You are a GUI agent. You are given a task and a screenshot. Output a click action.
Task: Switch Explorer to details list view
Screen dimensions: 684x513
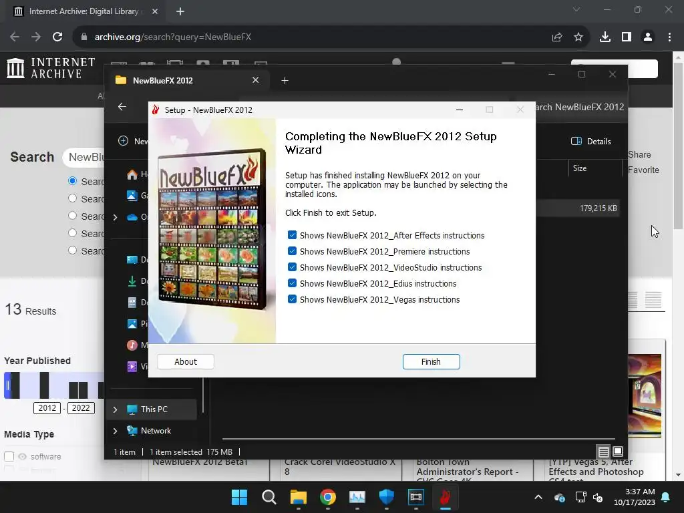604,452
